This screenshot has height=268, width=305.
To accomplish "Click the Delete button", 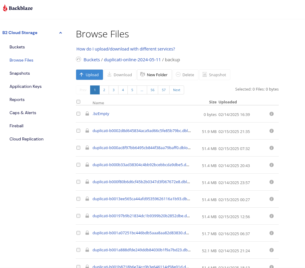I will point(185,75).
